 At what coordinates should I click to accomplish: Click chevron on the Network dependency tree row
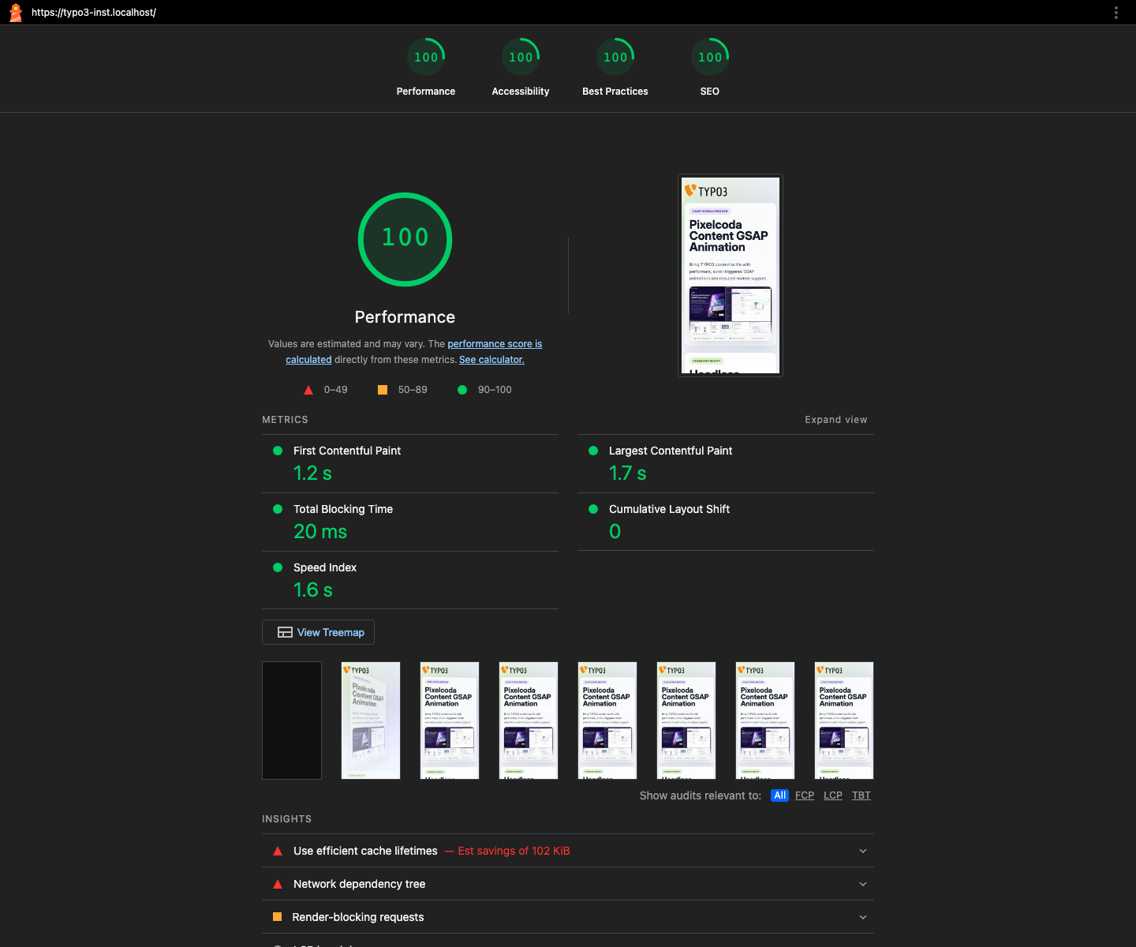coord(863,884)
